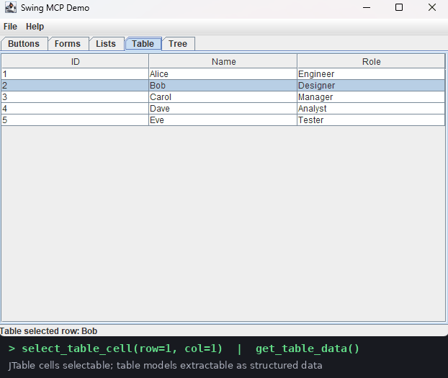Open the File menu

(10, 27)
